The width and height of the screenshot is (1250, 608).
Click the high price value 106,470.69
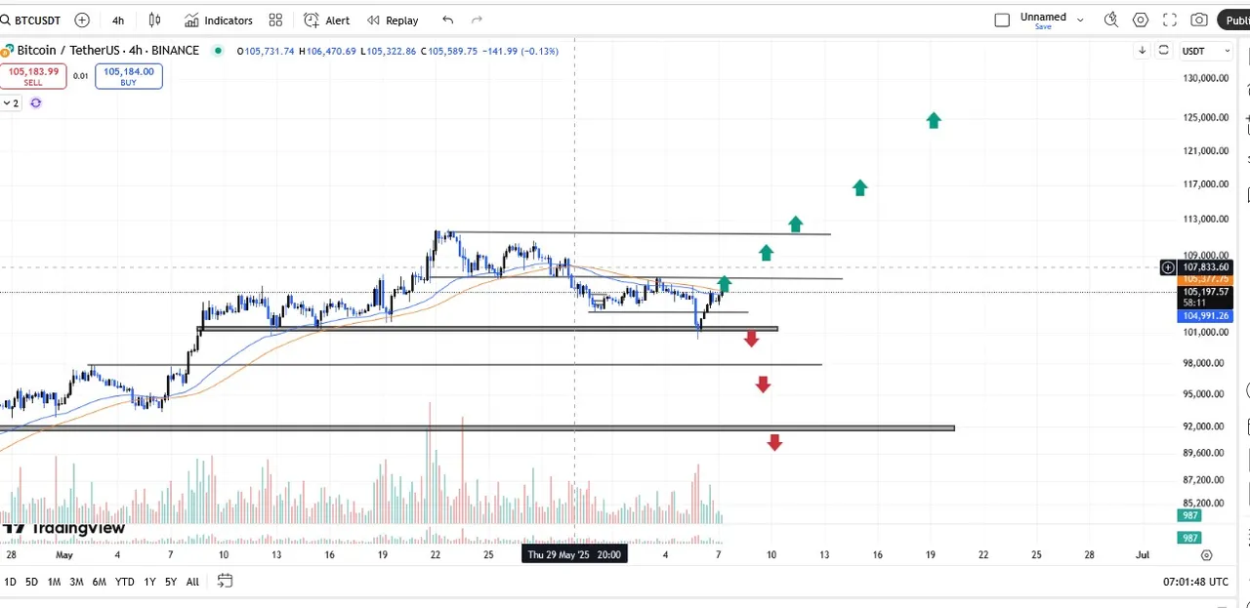pyautogui.click(x=332, y=51)
